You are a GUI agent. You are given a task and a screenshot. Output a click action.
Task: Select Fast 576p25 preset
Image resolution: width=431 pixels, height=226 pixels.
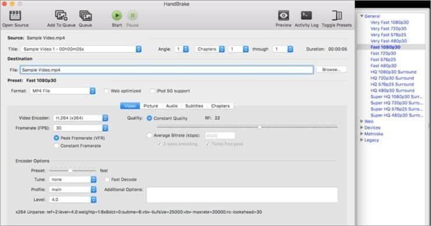[383, 59]
